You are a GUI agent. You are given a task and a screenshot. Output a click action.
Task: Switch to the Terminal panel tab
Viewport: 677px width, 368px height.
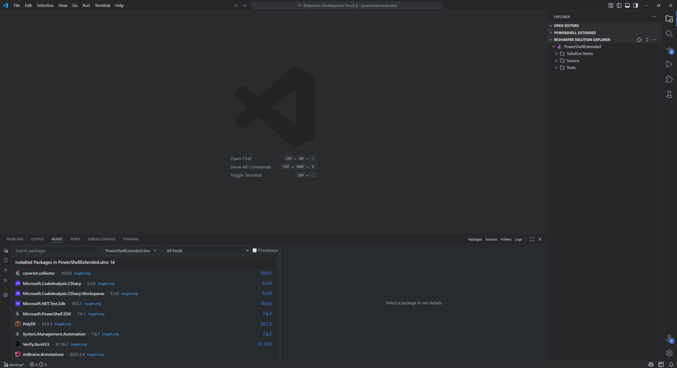[131, 239]
